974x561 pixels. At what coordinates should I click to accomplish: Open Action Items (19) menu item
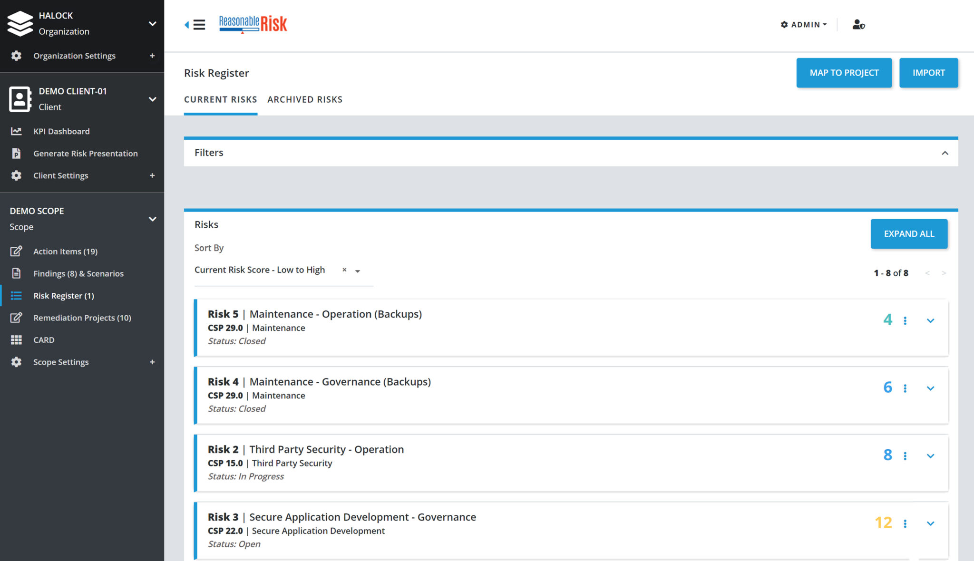(x=65, y=251)
